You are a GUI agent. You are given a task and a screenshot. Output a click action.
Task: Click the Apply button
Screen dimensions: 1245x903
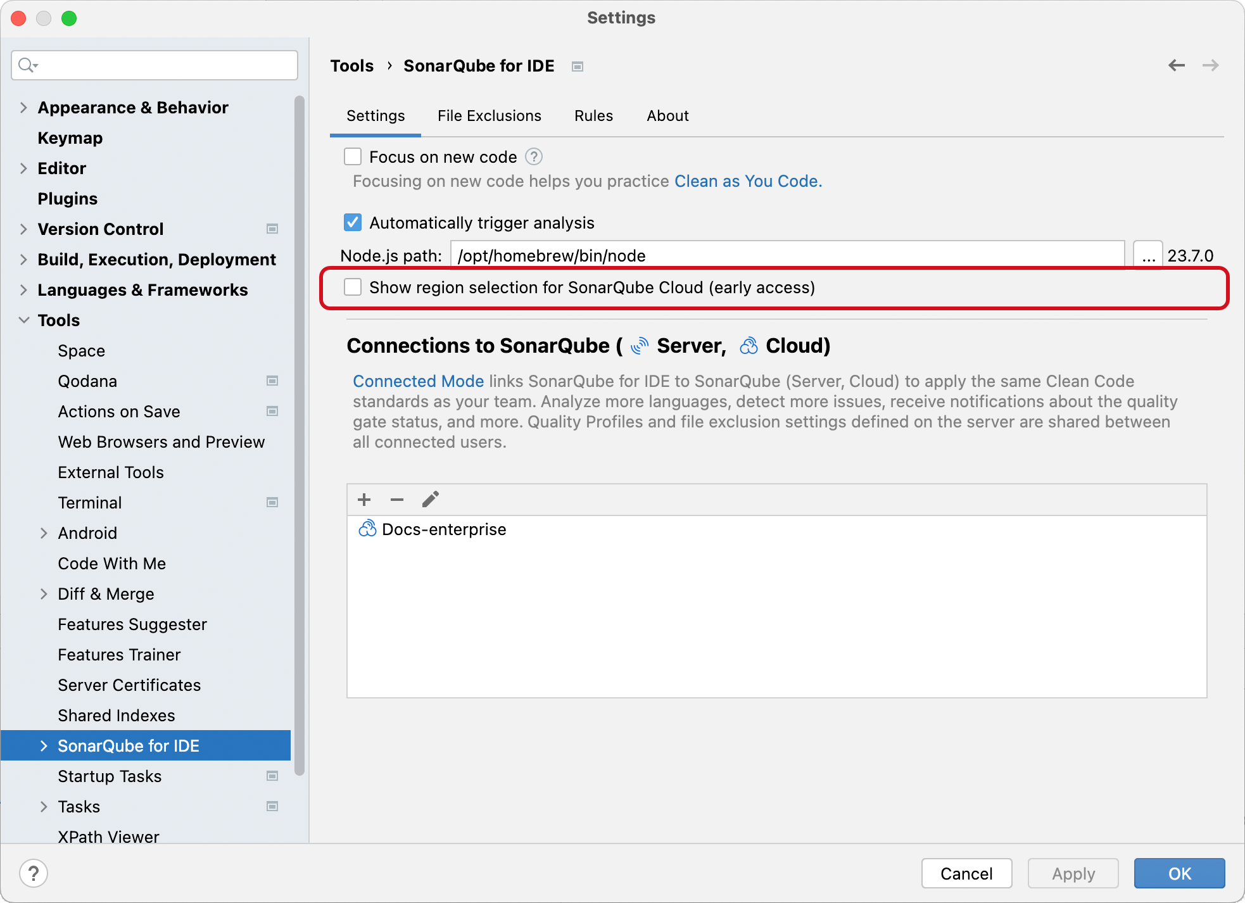1073,873
